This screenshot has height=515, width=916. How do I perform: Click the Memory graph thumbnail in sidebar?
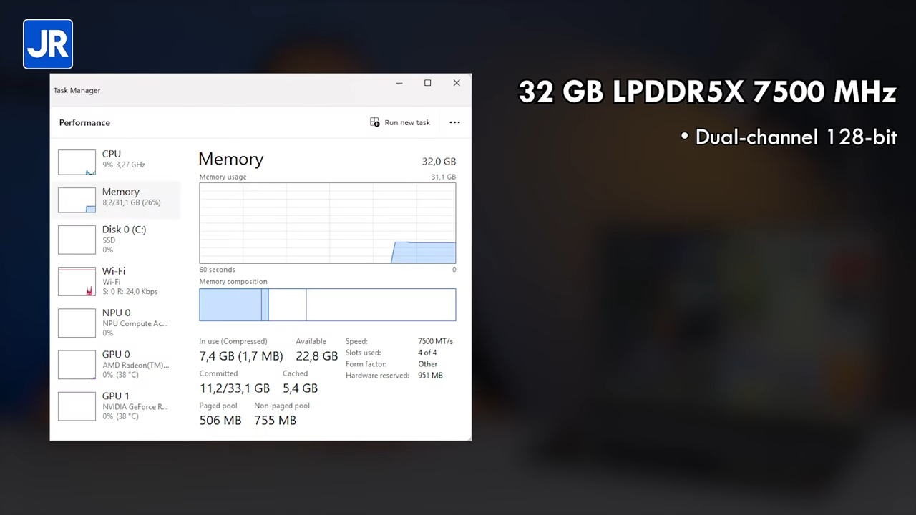(x=77, y=200)
